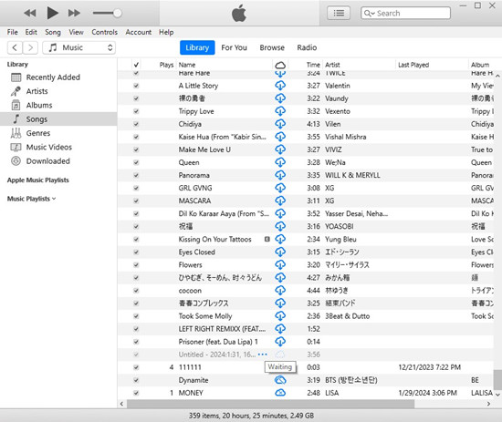The image size is (502, 422).
Task: Skip forward with the Next track button
Action: pos(74,13)
